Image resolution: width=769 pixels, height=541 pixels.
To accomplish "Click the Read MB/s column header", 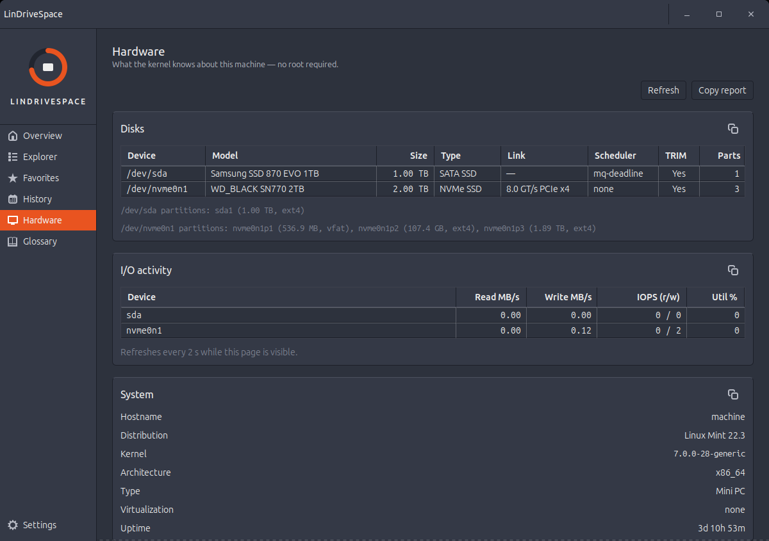I will pos(491,297).
